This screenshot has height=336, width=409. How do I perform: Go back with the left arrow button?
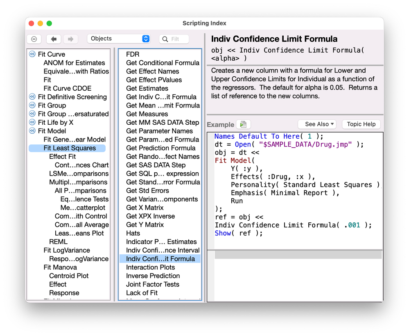pos(54,39)
